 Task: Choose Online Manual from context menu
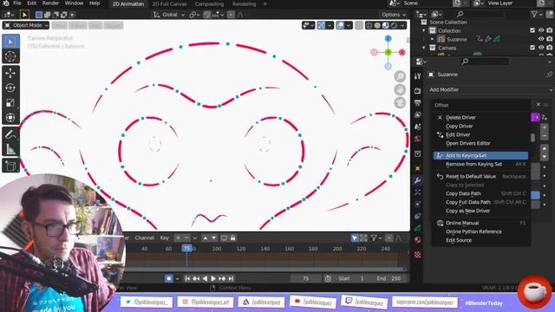tap(480, 223)
